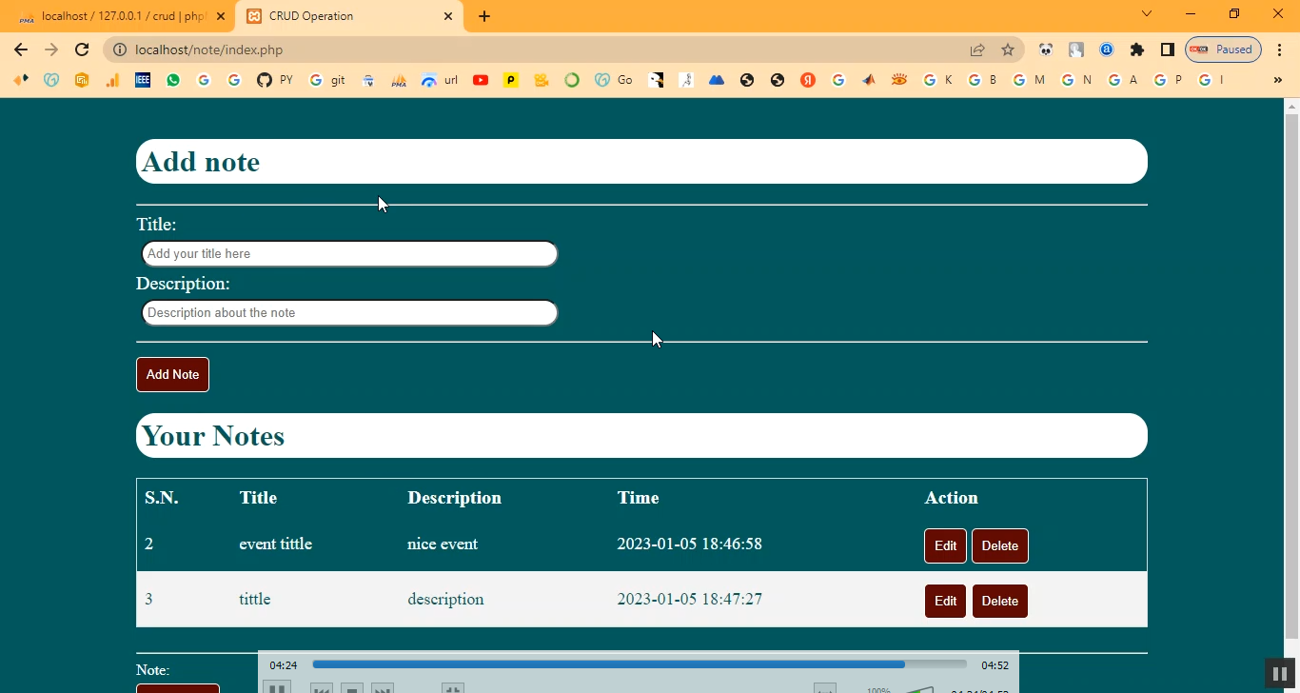
Task: Click the timestamp '2023-01-05 18:47:27'
Action: [x=690, y=599]
